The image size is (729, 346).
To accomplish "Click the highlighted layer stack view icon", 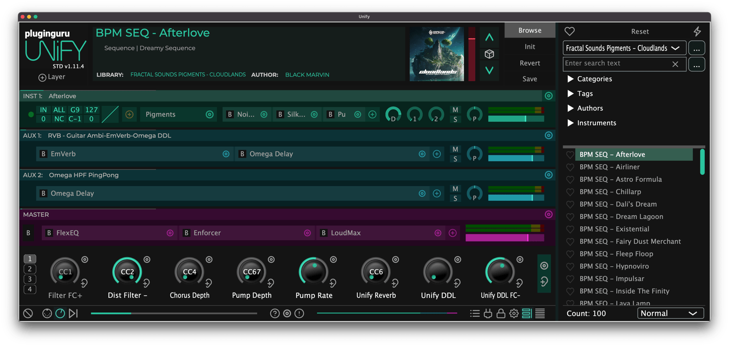I will 527,313.
